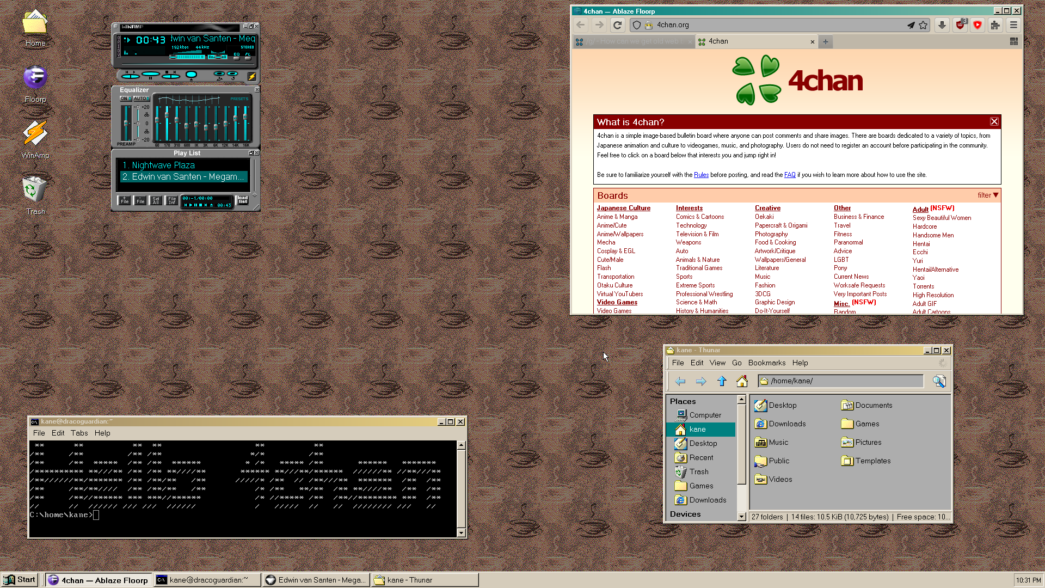This screenshot has width=1045, height=588.
Task: Close the What is 4chan box
Action: coord(994,121)
